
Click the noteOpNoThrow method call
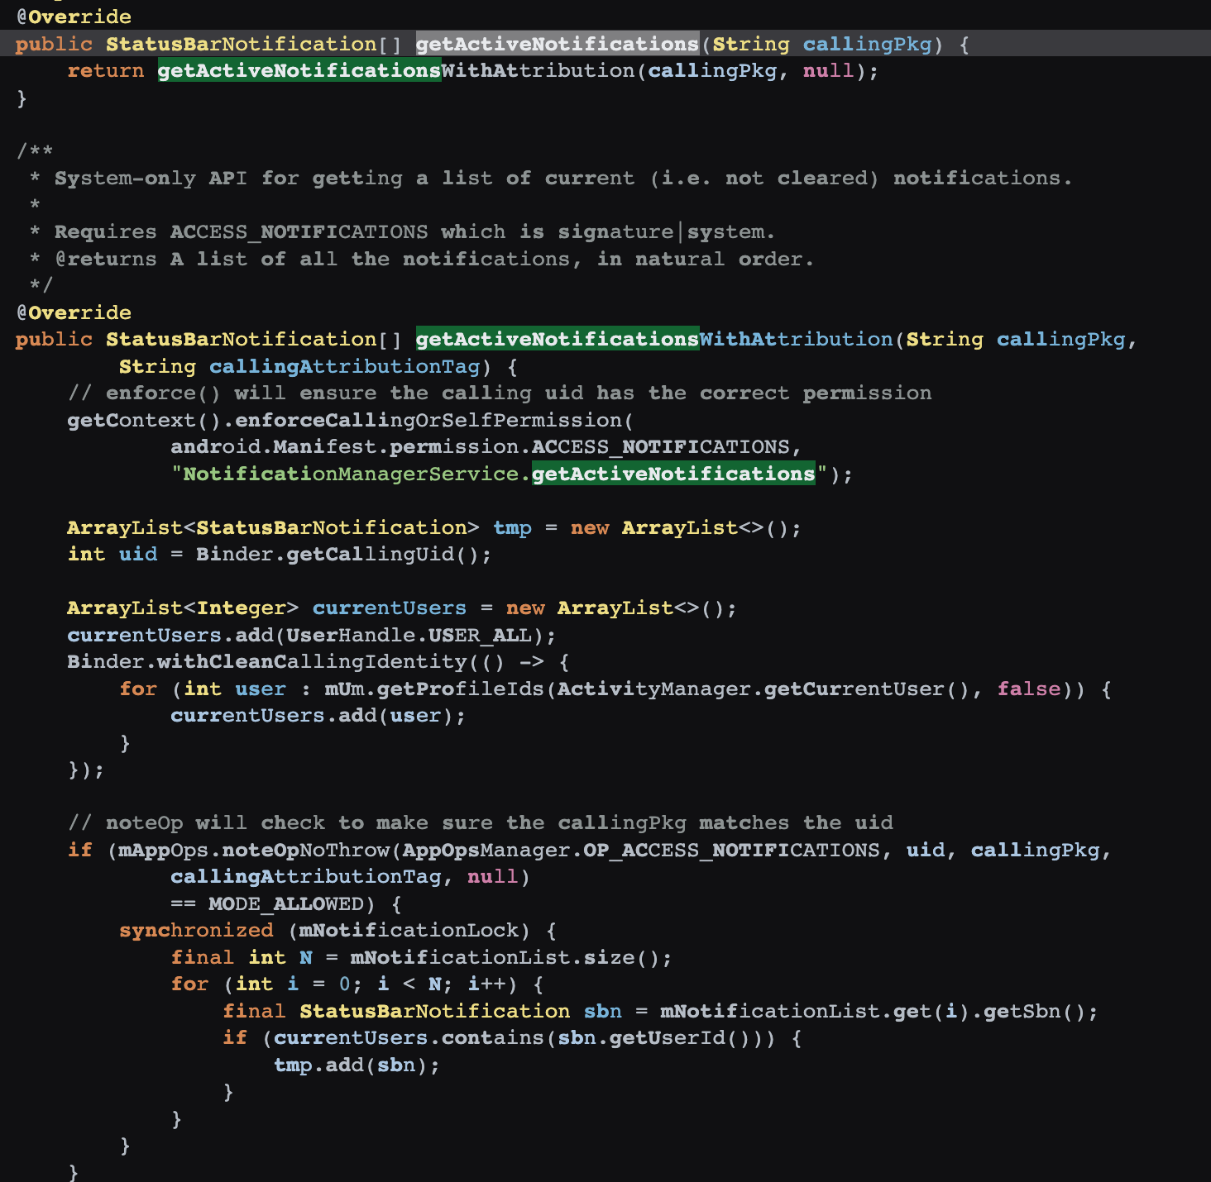tap(306, 851)
